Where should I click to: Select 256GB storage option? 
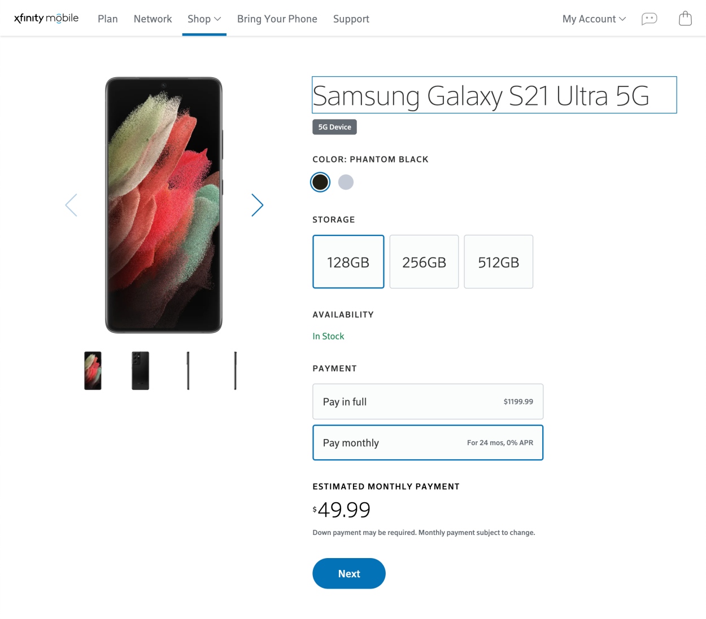point(424,262)
